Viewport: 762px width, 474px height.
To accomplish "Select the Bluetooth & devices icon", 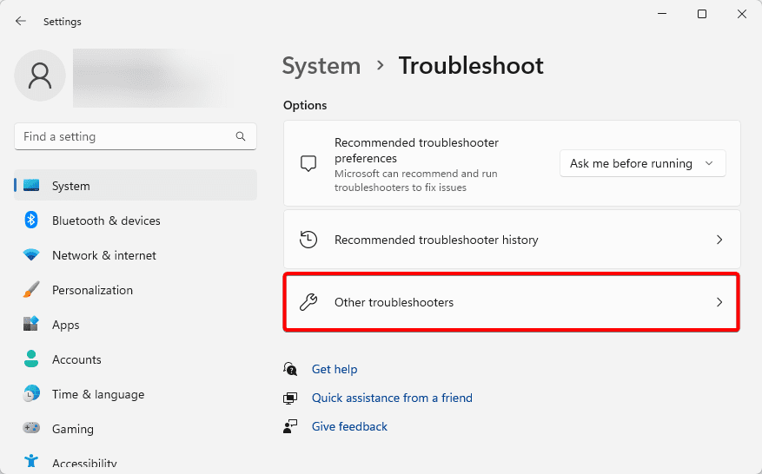I will (x=31, y=221).
